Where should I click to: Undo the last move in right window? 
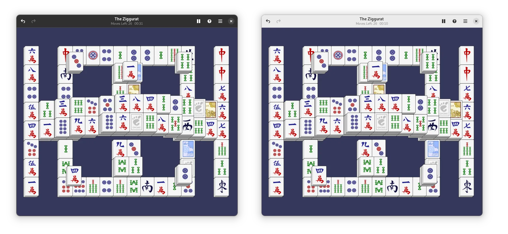pyautogui.click(x=268, y=21)
